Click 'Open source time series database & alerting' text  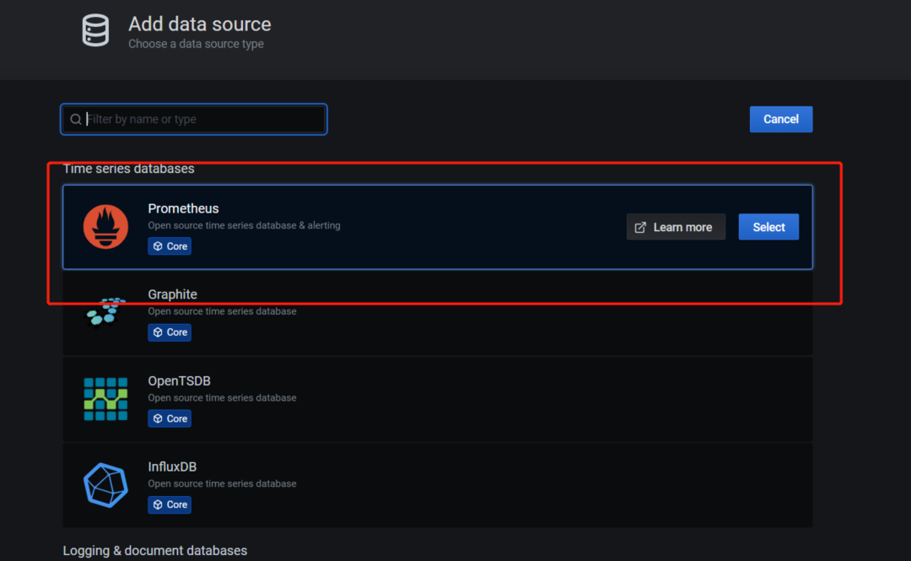(x=244, y=225)
